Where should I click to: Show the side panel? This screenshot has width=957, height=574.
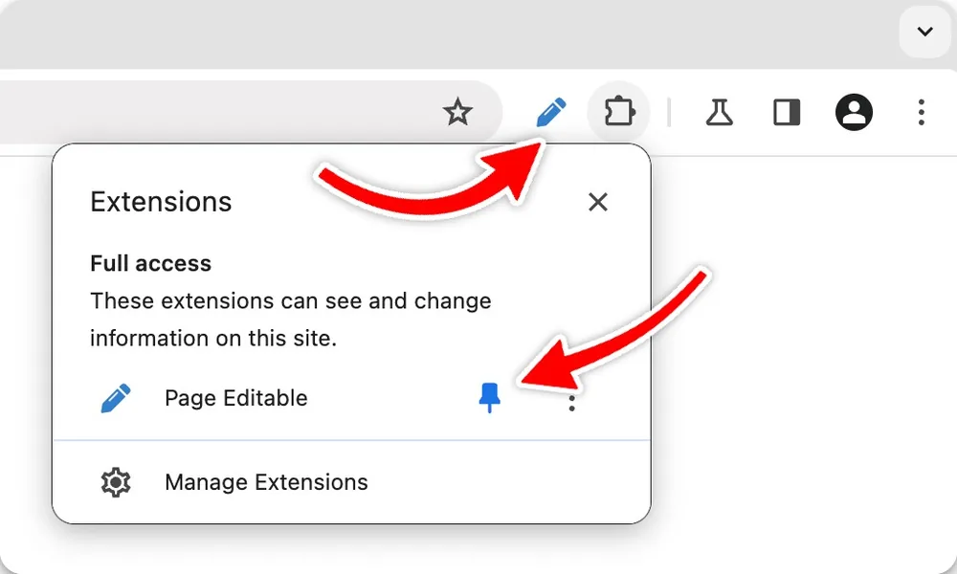[x=786, y=113]
